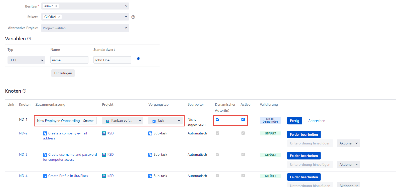396x187 pixels.
Task: Click the Fertig button
Action: pos(295,121)
